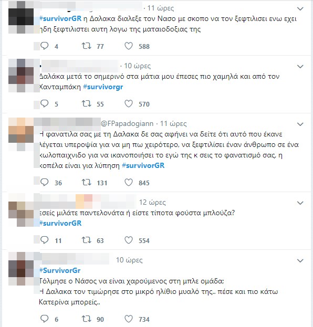Reply to the tweet with 36 replies
The width and height of the screenshot is (313, 327).
click(x=45, y=183)
